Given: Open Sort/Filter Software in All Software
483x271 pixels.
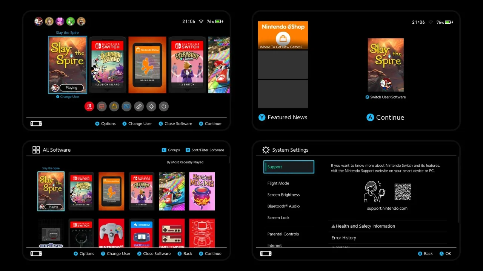Looking at the screenshot, I should click(x=205, y=150).
